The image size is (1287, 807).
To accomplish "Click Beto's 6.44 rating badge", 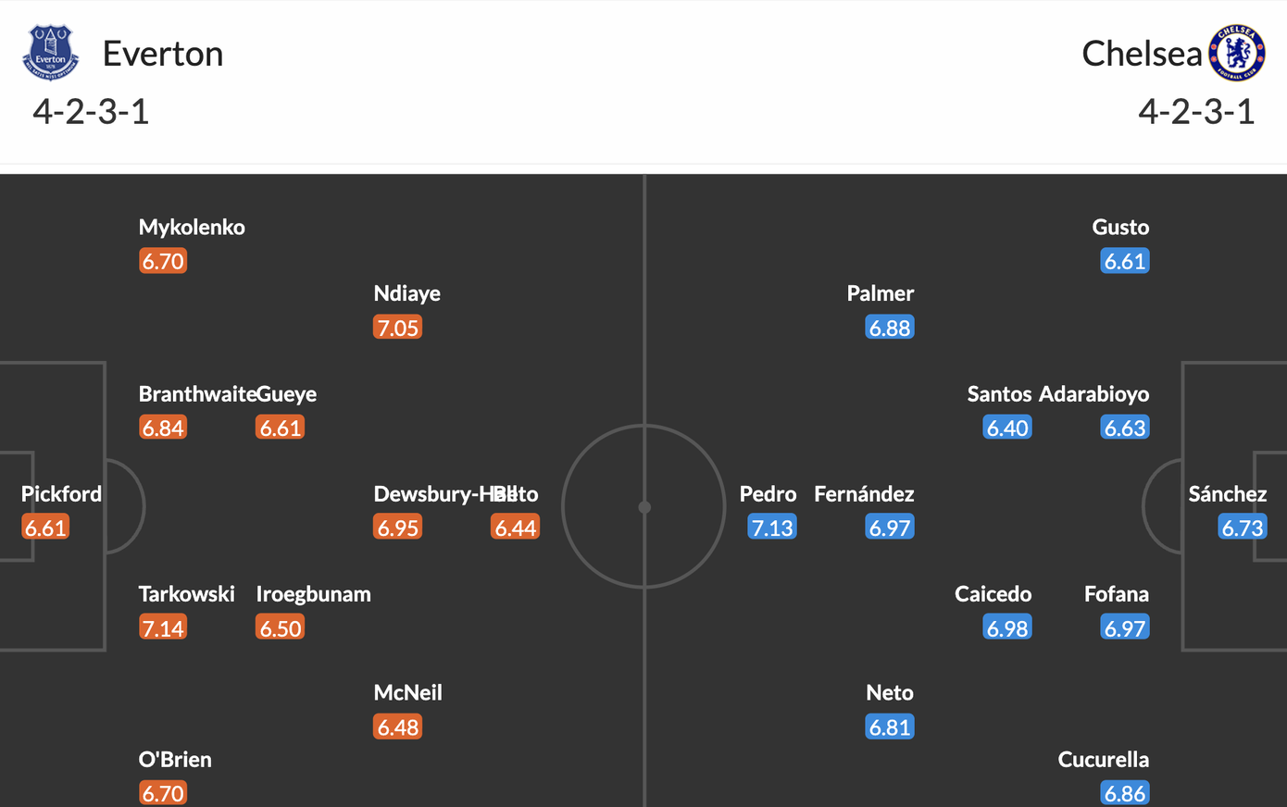I will [x=516, y=528].
